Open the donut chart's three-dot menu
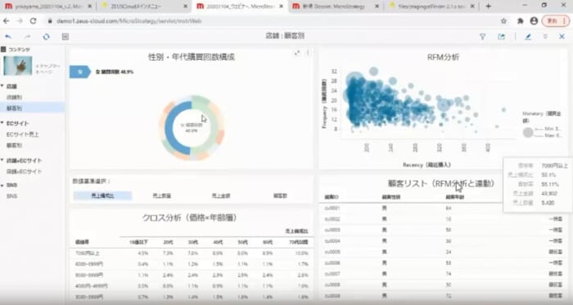Image resolution: width=573 pixels, height=305 pixels. click(x=308, y=53)
